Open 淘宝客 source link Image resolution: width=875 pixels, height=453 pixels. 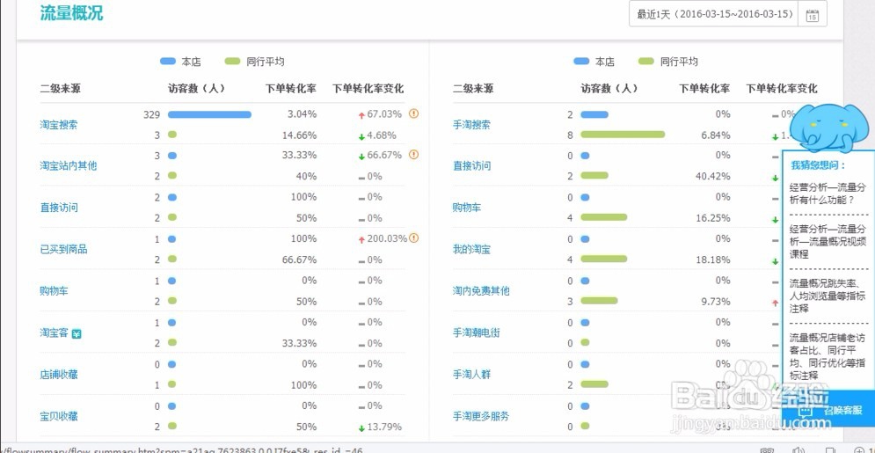(55, 332)
